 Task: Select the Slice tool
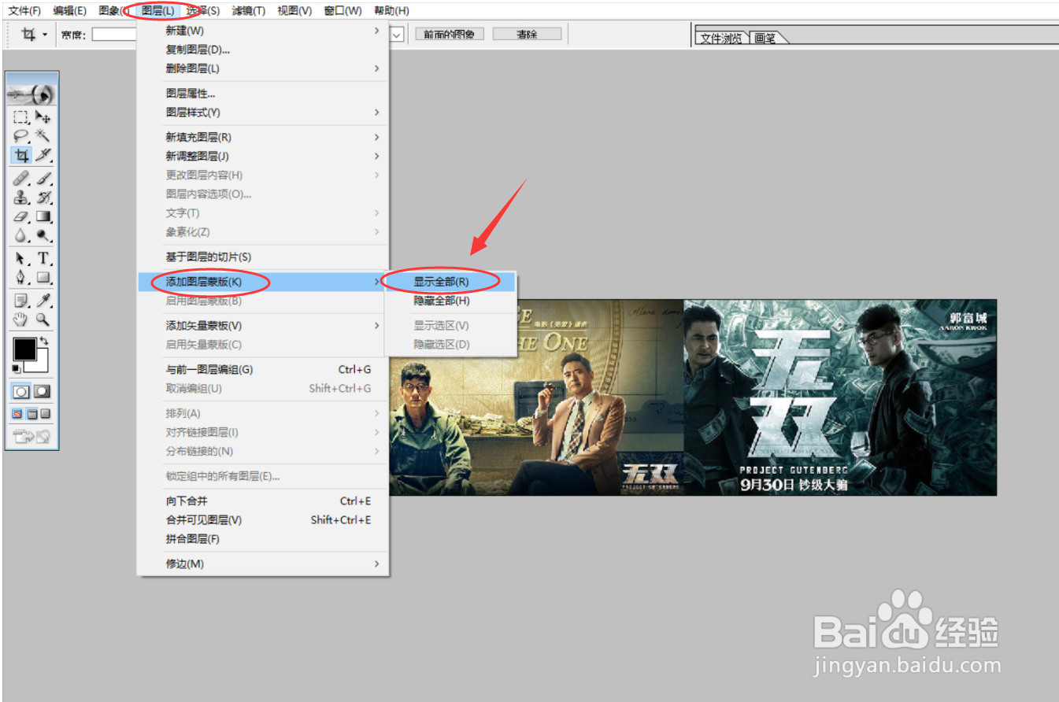pyautogui.click(x=43, y=155)
